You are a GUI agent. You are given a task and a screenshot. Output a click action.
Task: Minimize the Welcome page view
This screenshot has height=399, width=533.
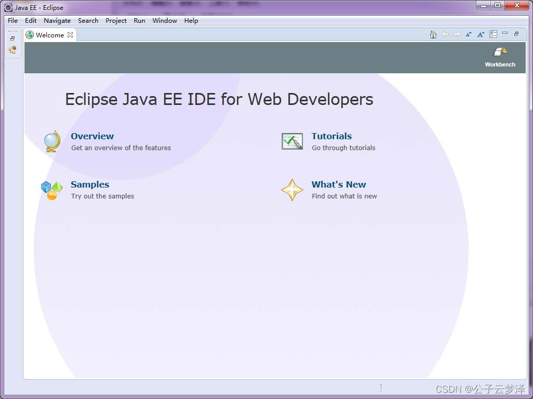coord(504,33)
